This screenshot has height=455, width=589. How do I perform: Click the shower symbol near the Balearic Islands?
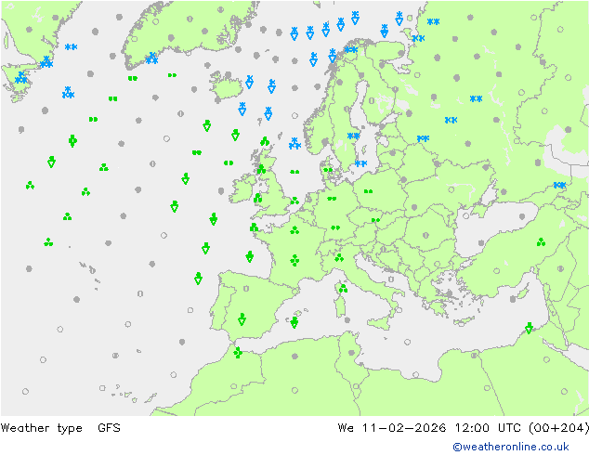294,322
